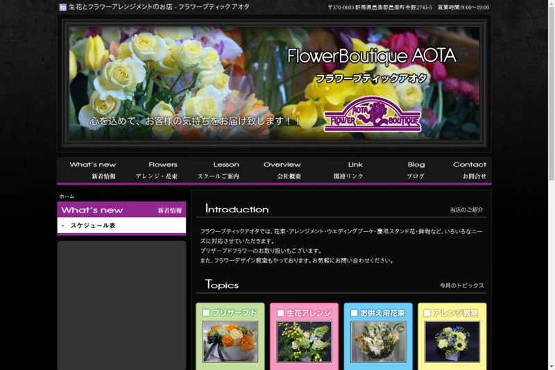The width and height of the screenshot is (555, 370).
Task: Click the address text 〒370-0603
Action: [x=379, y=8]
